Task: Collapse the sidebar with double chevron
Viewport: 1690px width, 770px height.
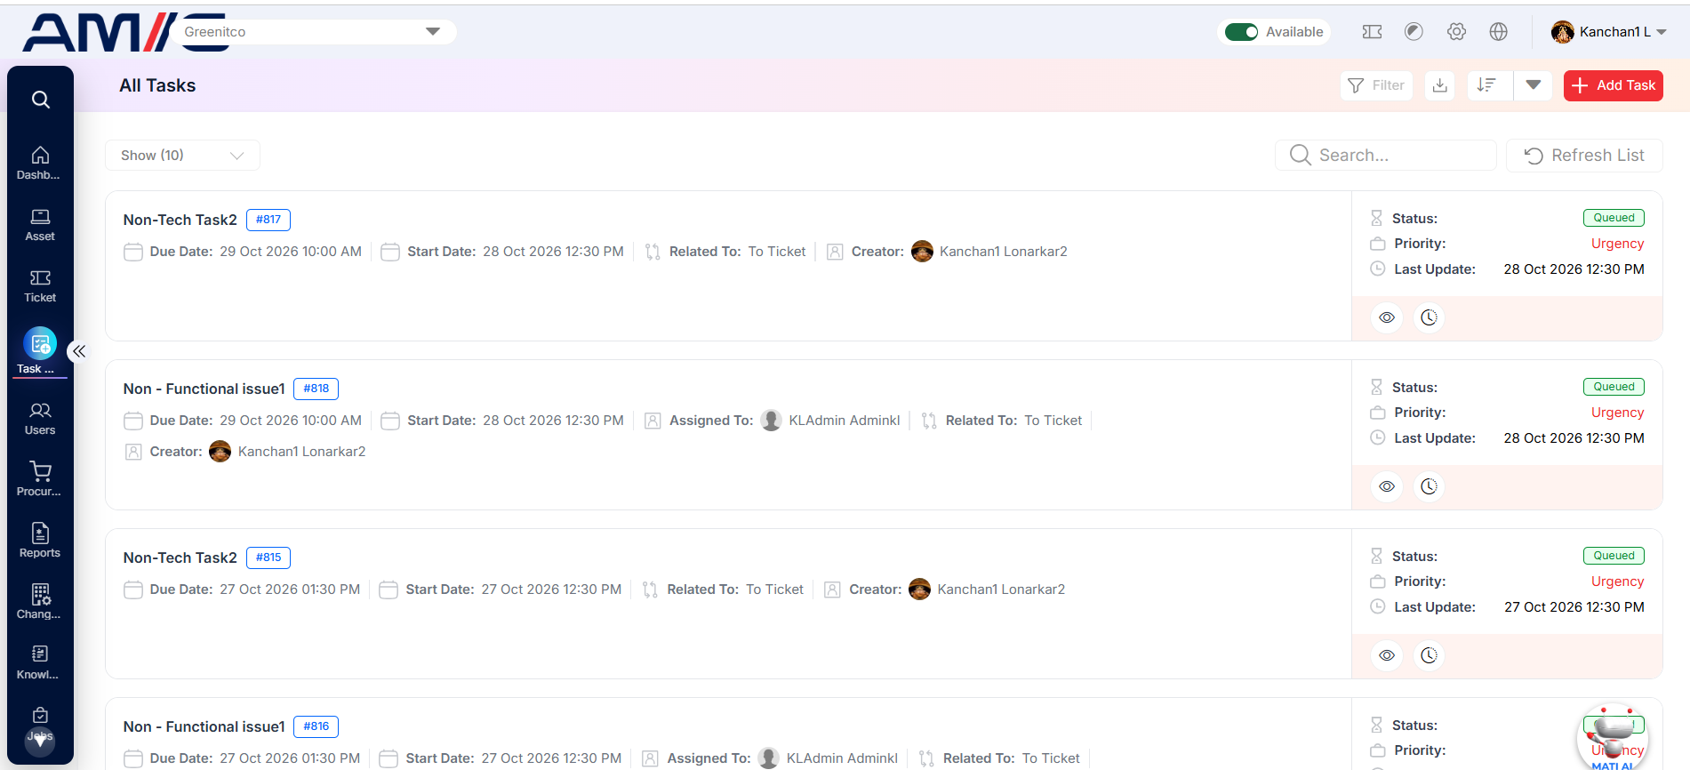Action: [79, 351]
